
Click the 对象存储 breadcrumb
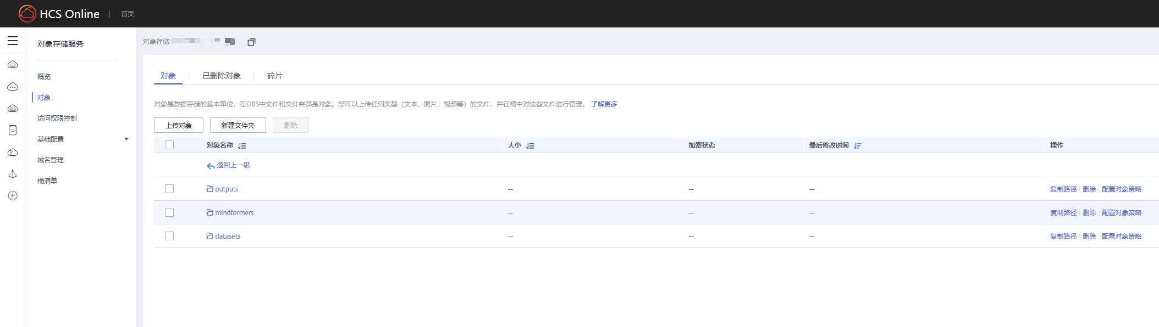[x=156, y=42]
